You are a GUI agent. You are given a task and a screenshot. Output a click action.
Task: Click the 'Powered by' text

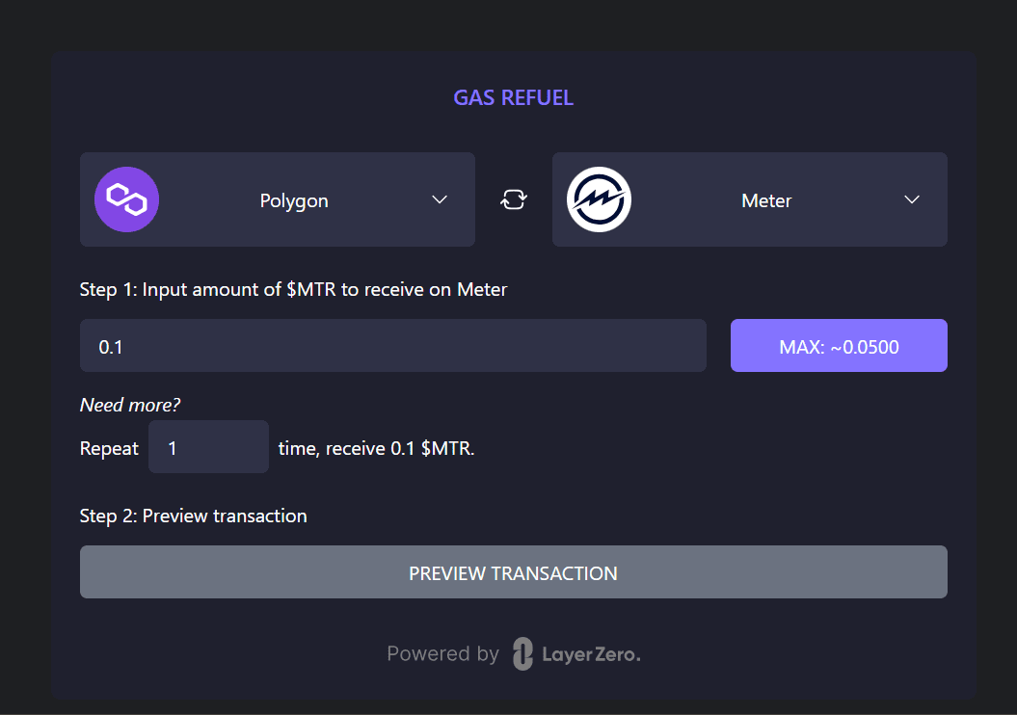[x=443, y=653]
